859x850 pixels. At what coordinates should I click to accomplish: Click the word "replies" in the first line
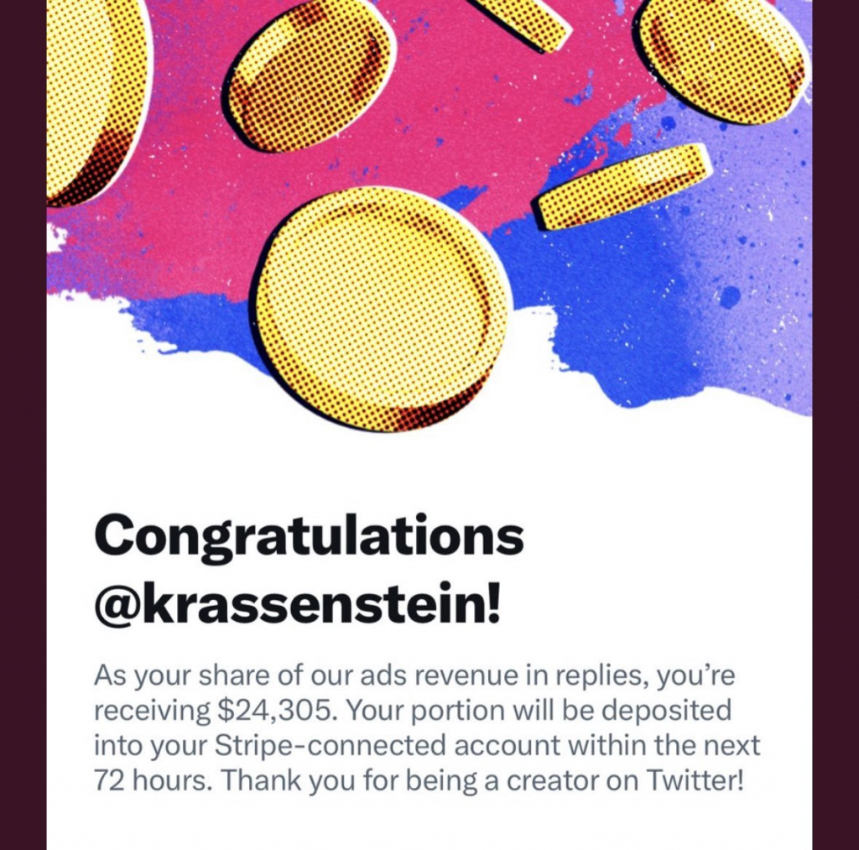[603, 676]
